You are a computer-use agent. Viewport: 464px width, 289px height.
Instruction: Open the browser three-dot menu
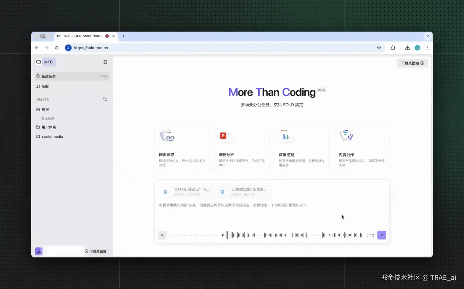tap(427, 48)
